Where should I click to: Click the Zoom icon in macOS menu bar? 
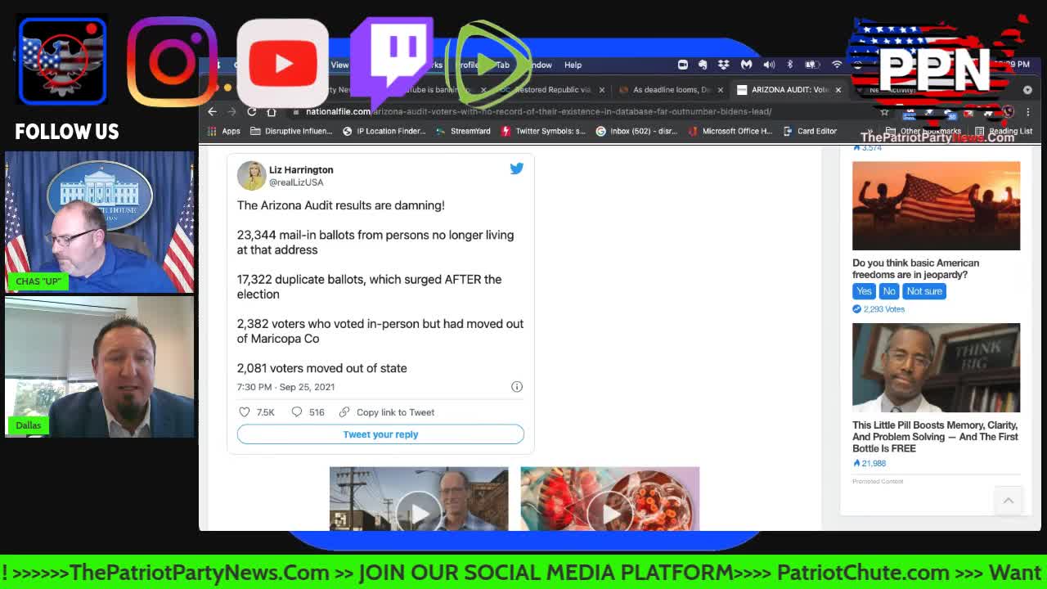pos(683,65)
